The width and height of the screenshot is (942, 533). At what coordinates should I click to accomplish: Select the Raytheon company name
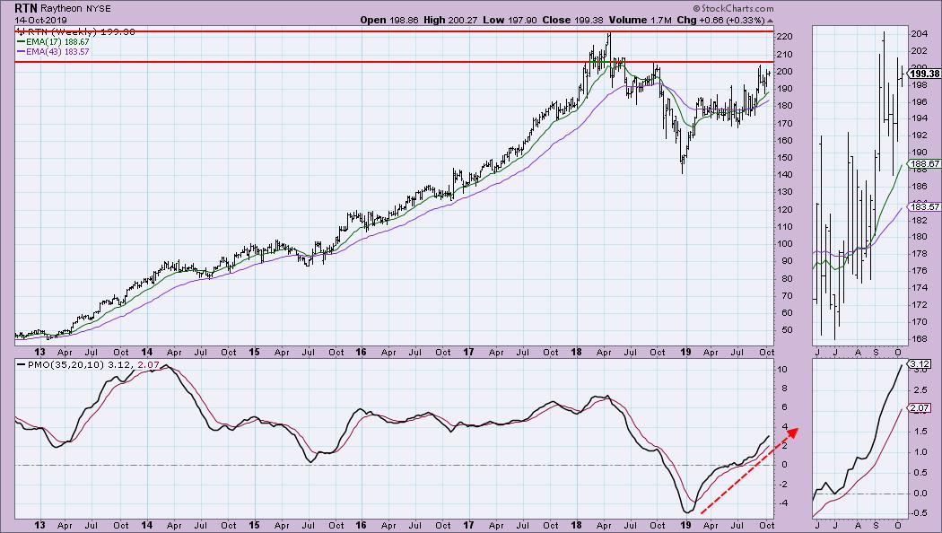61,8
